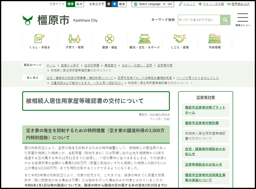Click the globe icon beside Select Language

136,4
